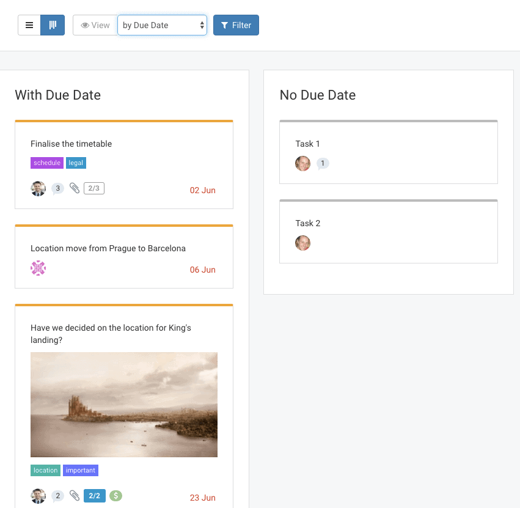This screenshot has height=508, width=520.
Task: Select the With Due Date column header
Action: point(58,95)
